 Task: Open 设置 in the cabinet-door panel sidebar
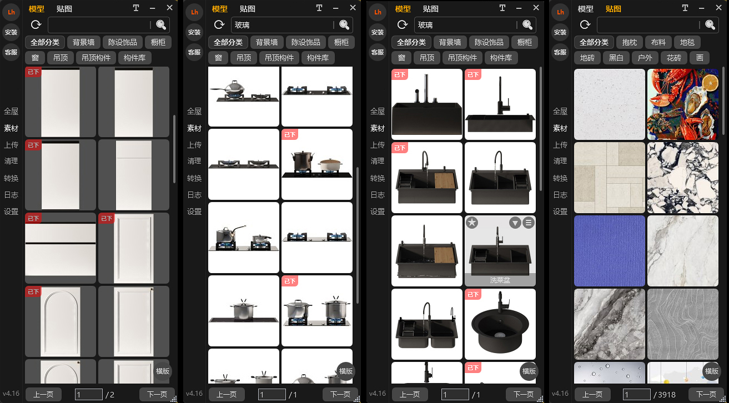11,211
